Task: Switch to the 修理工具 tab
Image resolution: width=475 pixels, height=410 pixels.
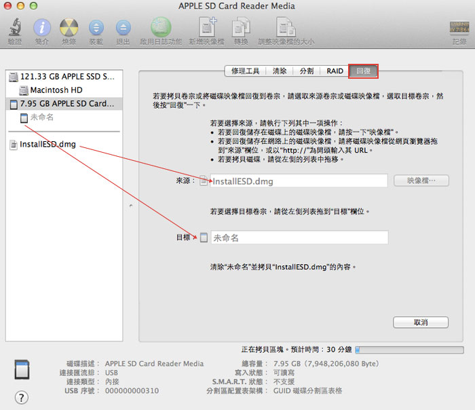Action: click(246, 71)
